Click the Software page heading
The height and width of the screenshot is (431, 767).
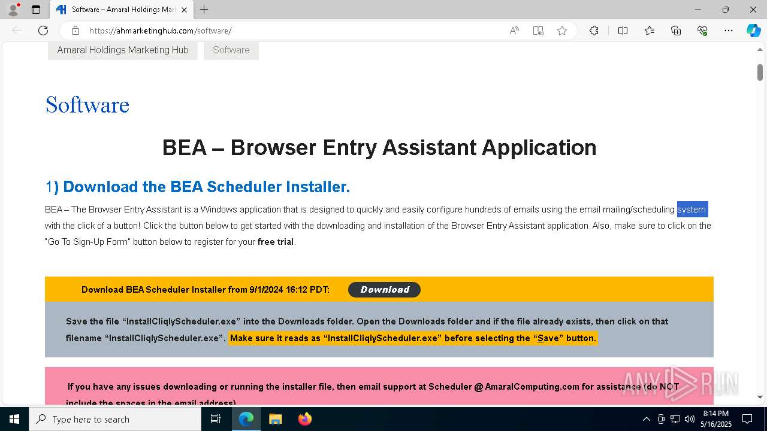[x=87, y=105]
